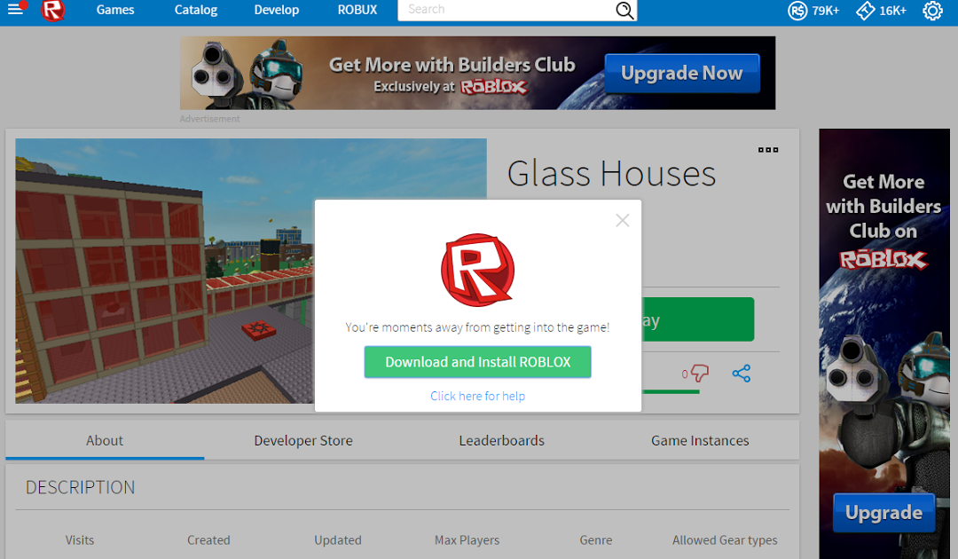Switch to the Leaderboards tab
The image size is (958, 559).
coord(501,440)
